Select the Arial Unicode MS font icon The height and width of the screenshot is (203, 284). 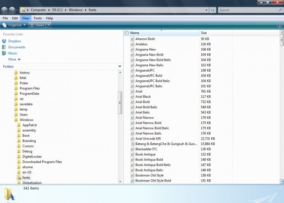(x=132, y=139)
